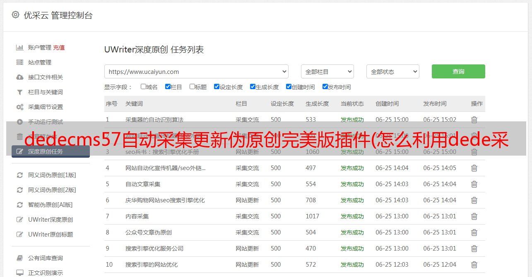Screen dimensions: 532x277
Task: Click refresh icon beside 同义词伪原创[2版]
Action: (x=19, y=190)
